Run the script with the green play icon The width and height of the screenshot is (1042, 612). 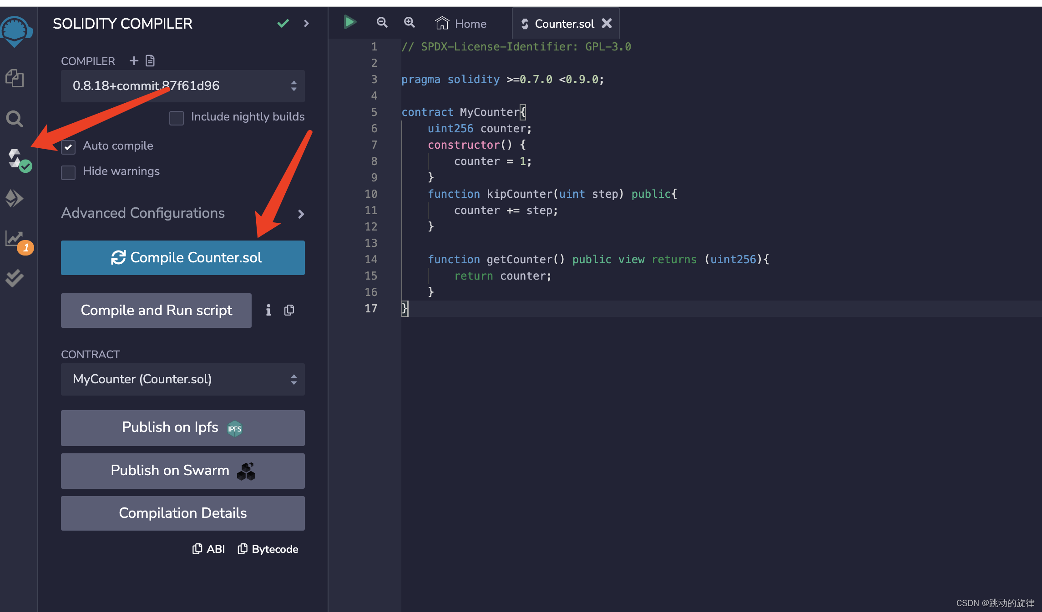tap(349, 22)
